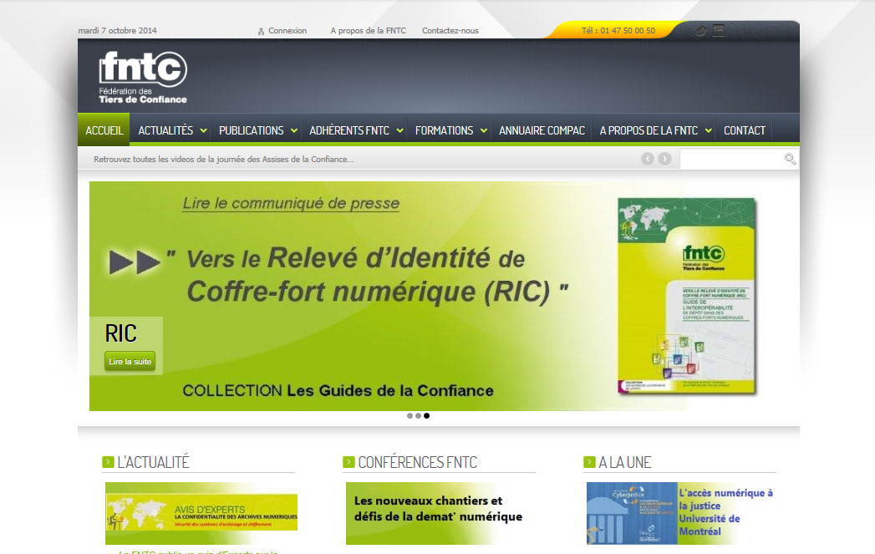Click the FNTC logo
This screenshot has width=875, height=554.
point(143,77)
